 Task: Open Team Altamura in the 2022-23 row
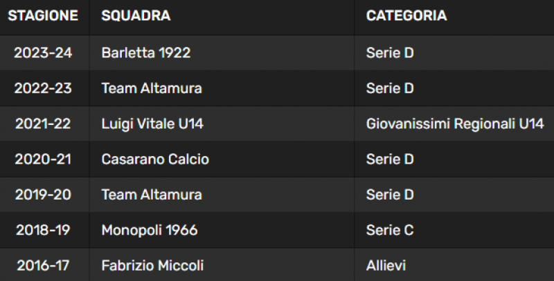pos(152,88)
